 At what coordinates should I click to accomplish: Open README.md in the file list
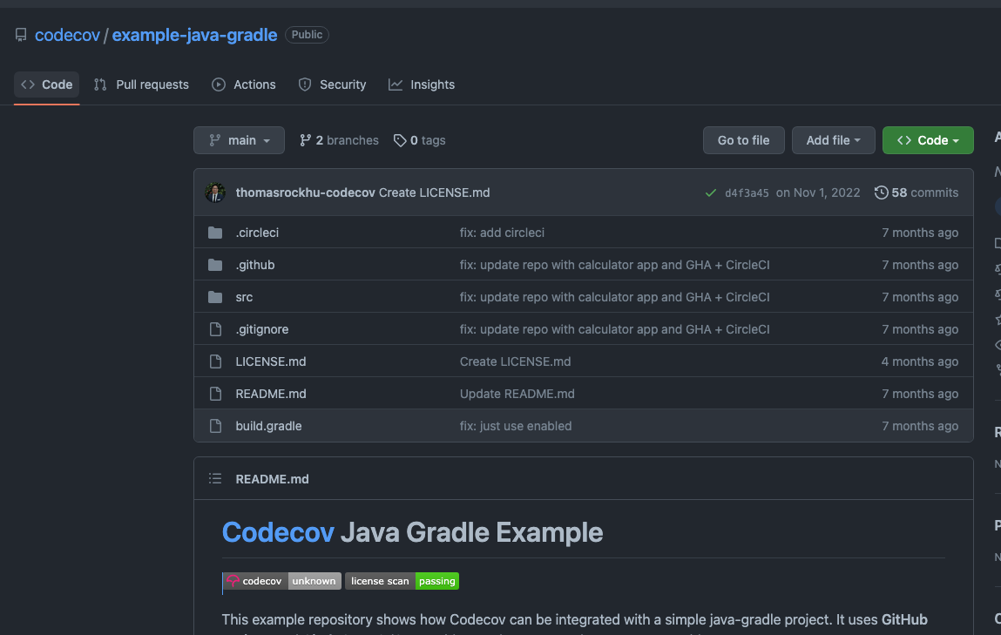271,394
